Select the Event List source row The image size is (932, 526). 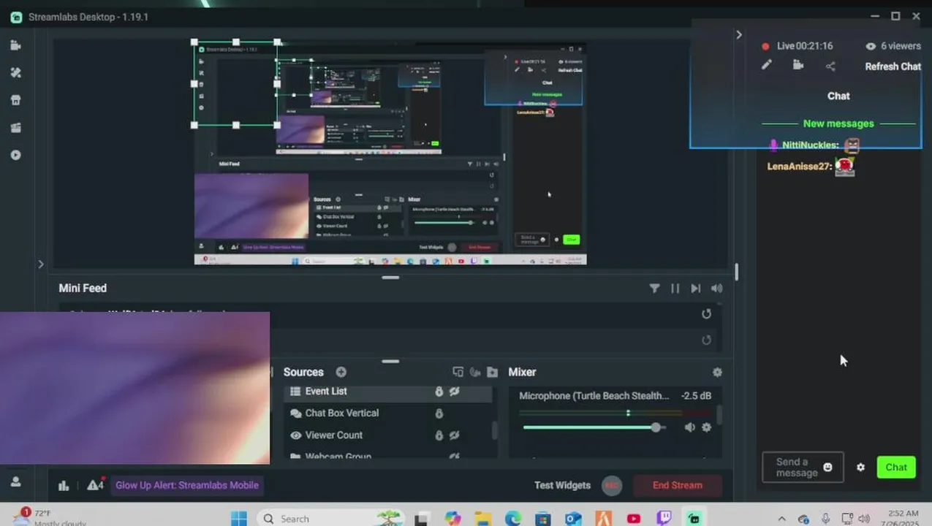[x=387, y=392]
